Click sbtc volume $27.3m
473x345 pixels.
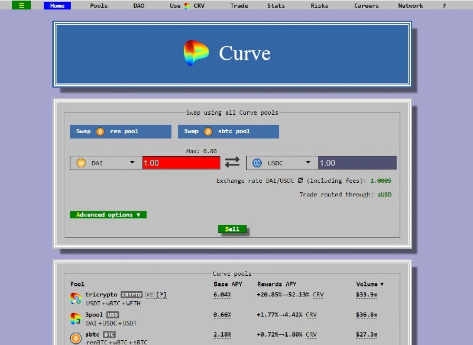click(367, 334)
